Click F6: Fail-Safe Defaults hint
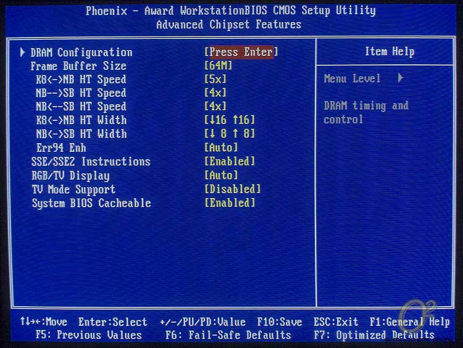 point(228,335)
